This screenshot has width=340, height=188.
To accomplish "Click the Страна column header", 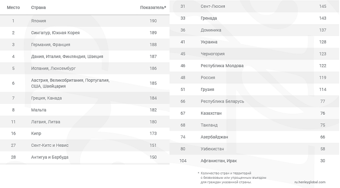I will pyautogui.click(x=38, y=7).
